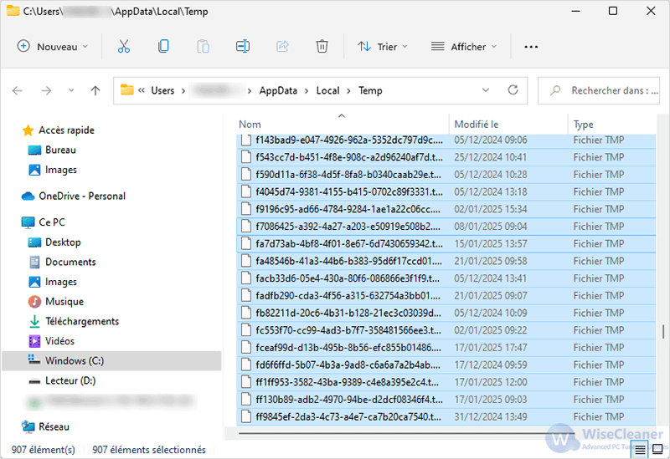Go up one folder level
The image size is (670, 459).
(x=95, y=90)
